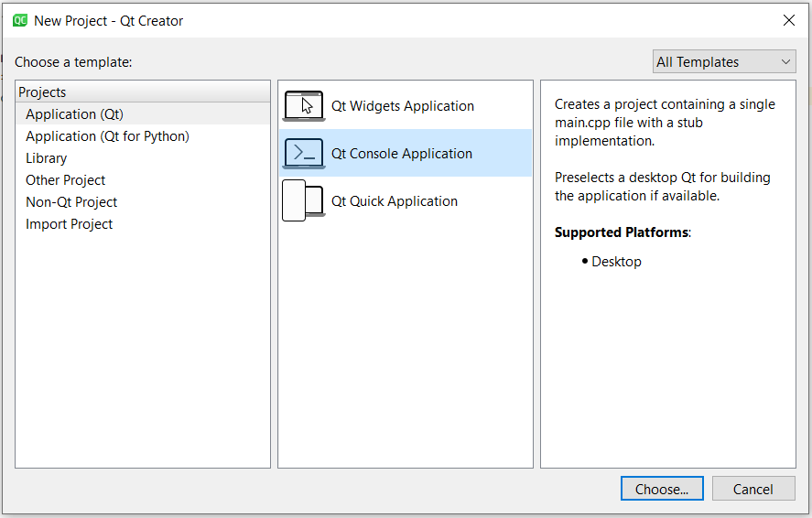Click the Qt Console Application terminal icon
The image size is (812, 518).
click(x=304, y=154)
